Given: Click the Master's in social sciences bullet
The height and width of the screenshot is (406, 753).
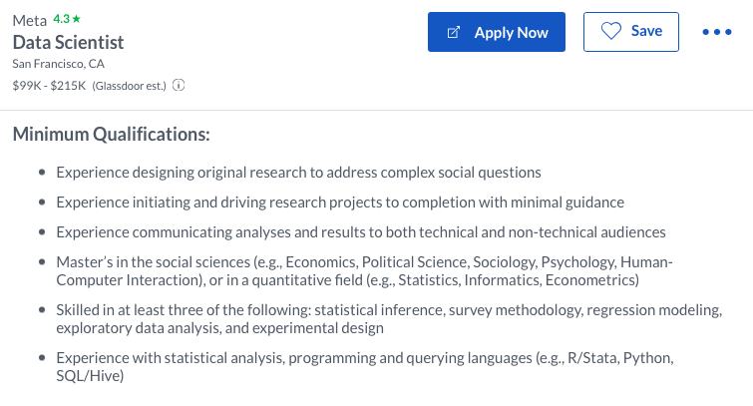Looking at the screenshot, I should tap(364, 270).
